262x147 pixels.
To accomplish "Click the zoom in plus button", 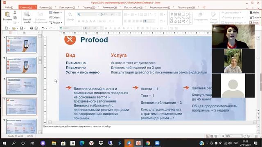I will point(248,136).
